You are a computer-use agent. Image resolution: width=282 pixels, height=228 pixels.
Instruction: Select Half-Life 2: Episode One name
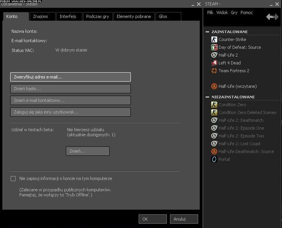(241, 128)
